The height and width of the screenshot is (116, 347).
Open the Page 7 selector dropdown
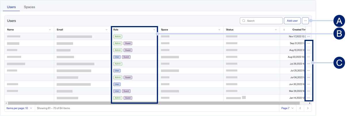click(x=288, y=108)
